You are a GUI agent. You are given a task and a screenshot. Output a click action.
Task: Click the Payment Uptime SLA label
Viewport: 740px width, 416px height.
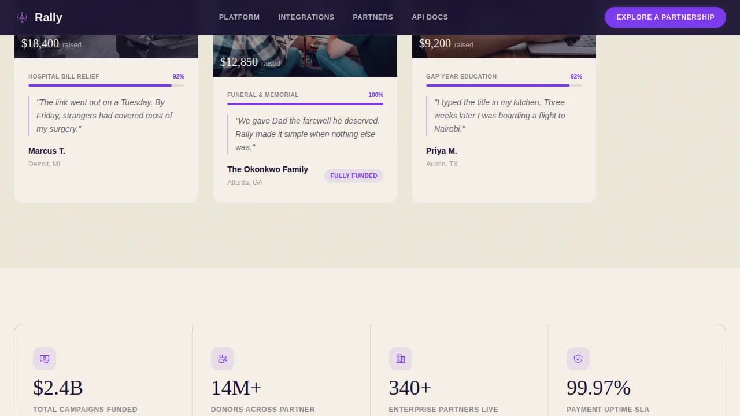608,410
